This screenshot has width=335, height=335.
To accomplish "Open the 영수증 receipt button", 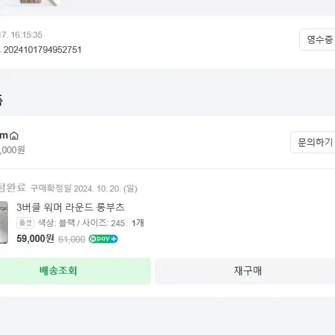I will [317, 40].
